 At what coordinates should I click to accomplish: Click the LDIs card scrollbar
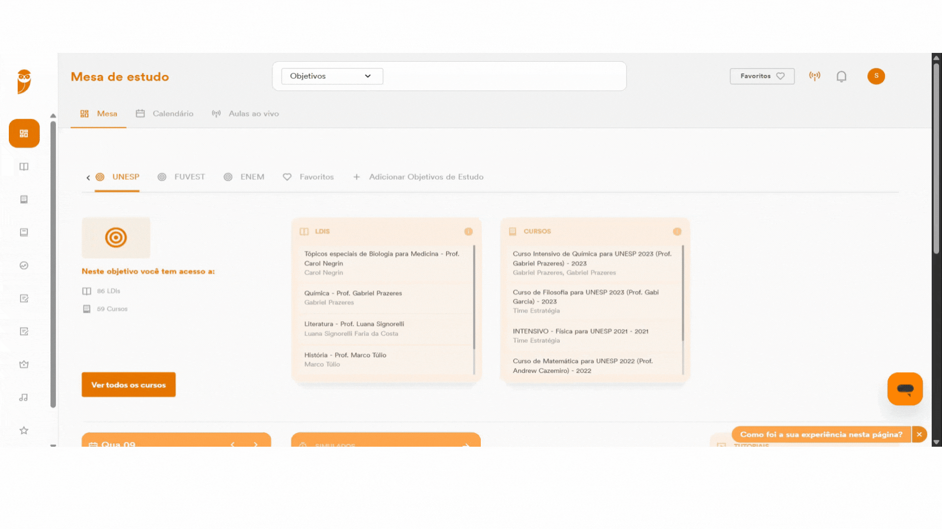click(474, 297)
